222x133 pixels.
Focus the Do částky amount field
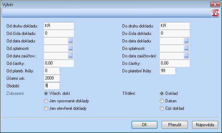click(x=175, y=63)
